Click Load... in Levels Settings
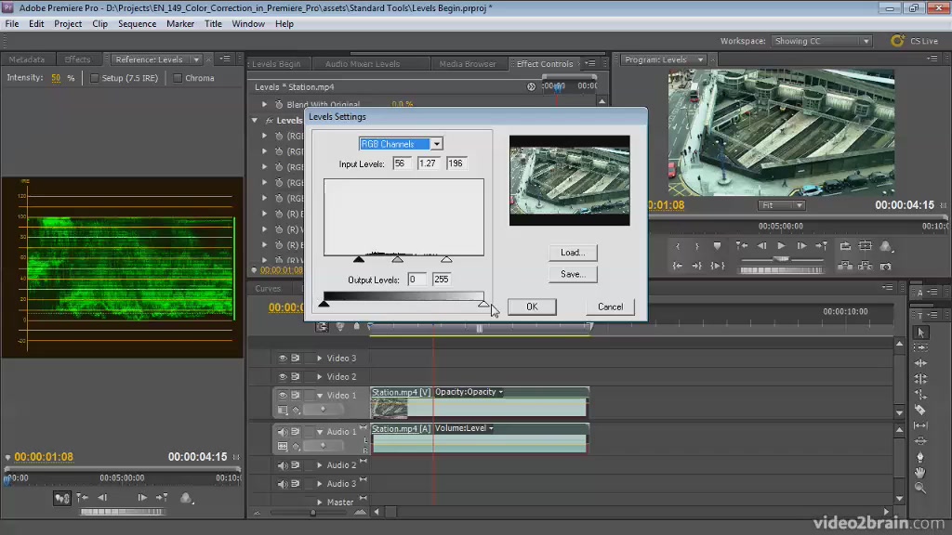This screenshot has height=535, width=952. (x=573, y=253)
